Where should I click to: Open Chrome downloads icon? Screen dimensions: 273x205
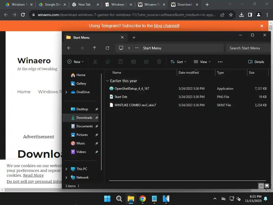point(241,15)
